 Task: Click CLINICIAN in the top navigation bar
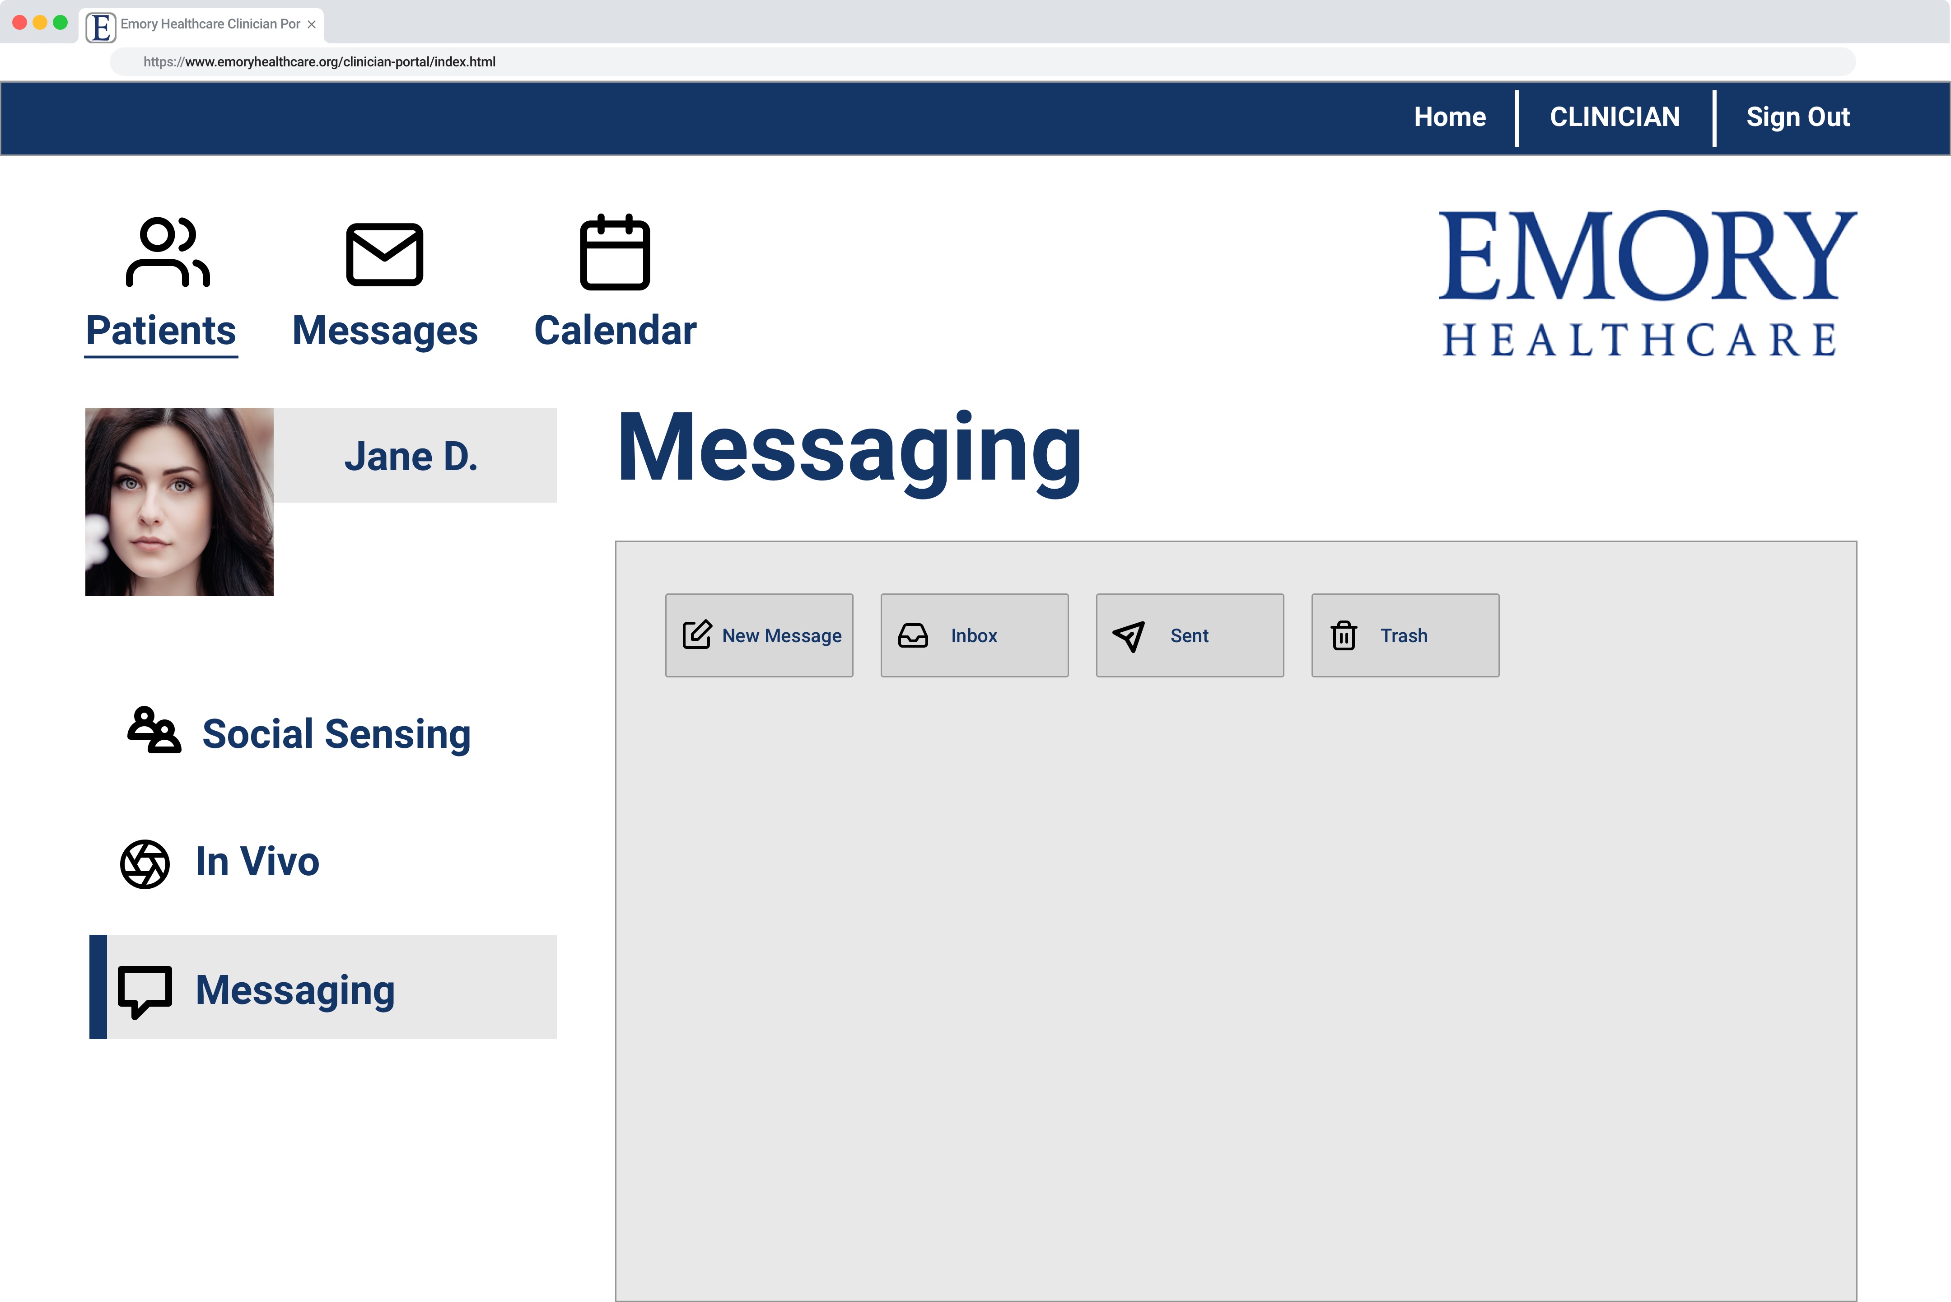coord(1615,117)
